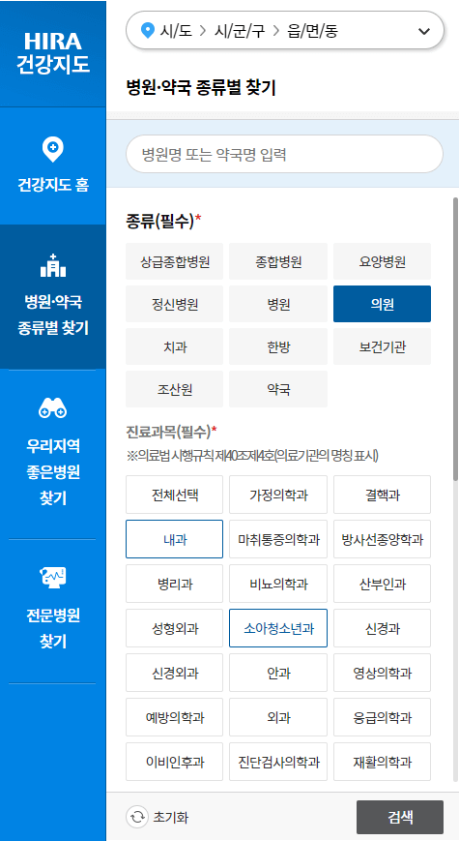
Task: Click the hospital building icon for 종류별 찾기
Action: [53, 265]
